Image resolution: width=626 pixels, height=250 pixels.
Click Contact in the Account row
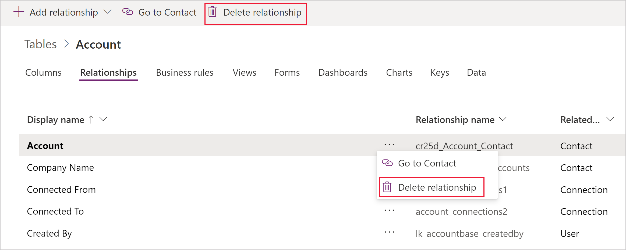[x=576, y=146]
